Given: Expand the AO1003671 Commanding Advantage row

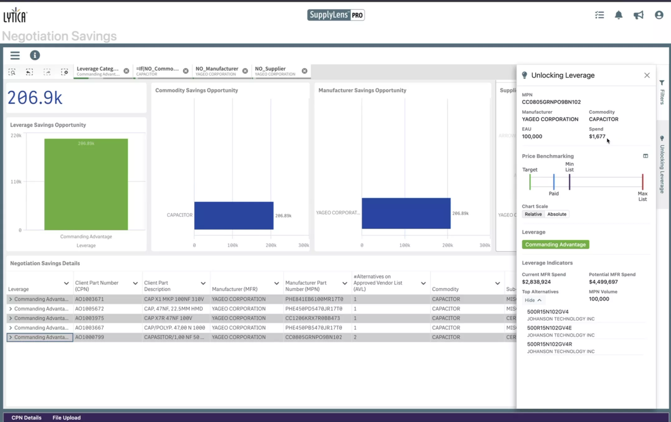Looking at the screenshot, I should (11, 299).
